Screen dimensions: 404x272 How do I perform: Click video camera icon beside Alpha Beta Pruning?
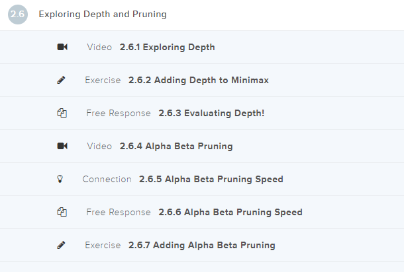coord(62,147)
